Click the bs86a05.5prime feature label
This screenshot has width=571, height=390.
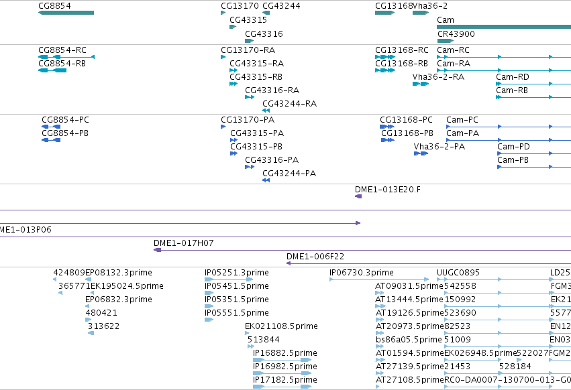point(409,340)
